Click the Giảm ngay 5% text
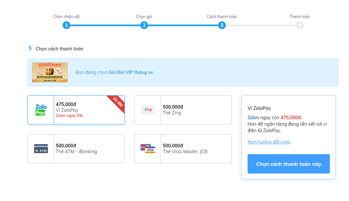Screen dimensions: 349x201 [x=69, y=116]
